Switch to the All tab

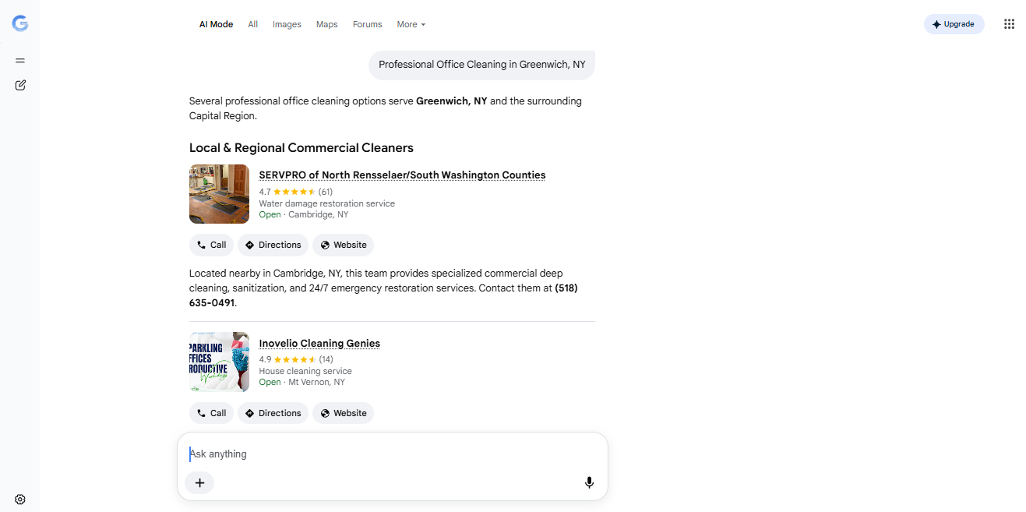click(x=253, y=24)
